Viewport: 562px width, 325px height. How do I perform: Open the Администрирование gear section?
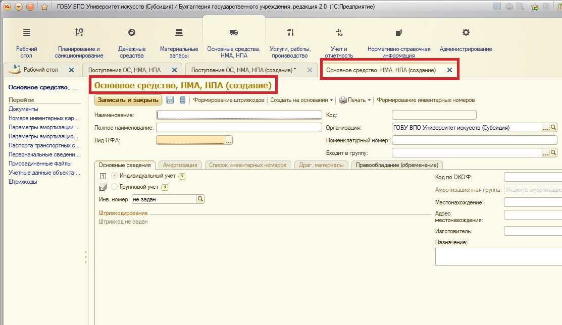click(x=466, y=33)
